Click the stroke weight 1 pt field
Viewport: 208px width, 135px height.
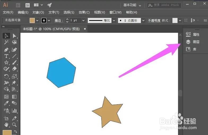tap(75, 21)
